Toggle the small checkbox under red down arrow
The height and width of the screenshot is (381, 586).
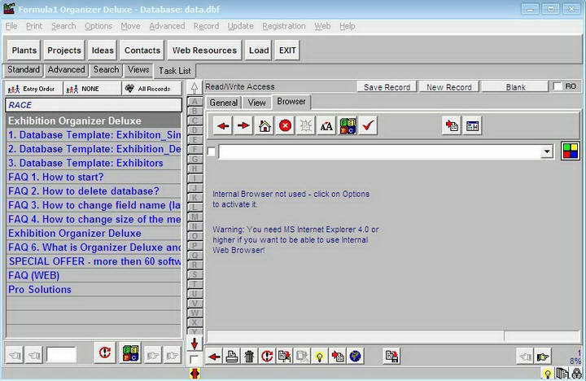click(194, 360)
